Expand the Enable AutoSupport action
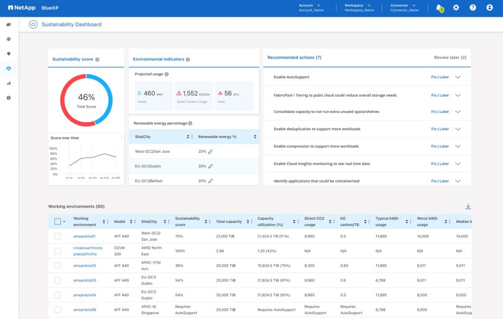 (x=458, y=77)
